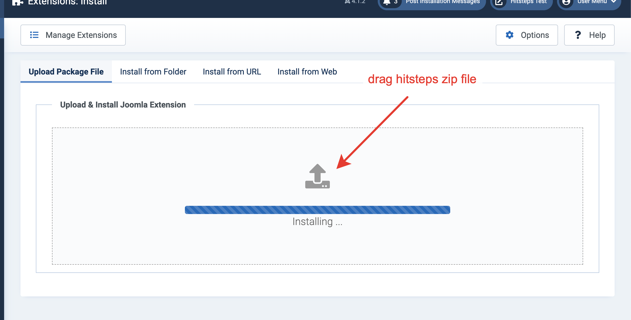Open the Options settings

click(527, 35)
